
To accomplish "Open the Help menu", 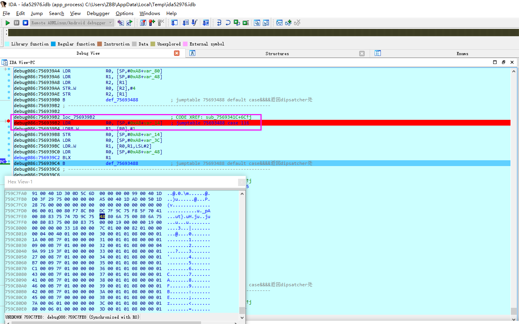I will (x=171, y=13).
